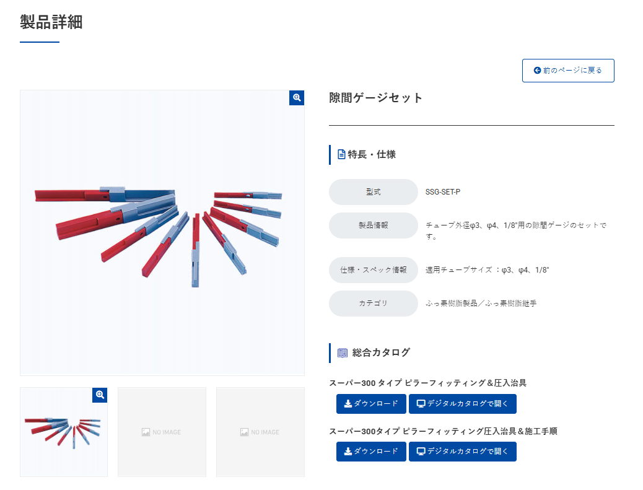This screenshot has height=490, width=643.
Task: Click the カテゴリ label pill
Action: click(373, 304)
